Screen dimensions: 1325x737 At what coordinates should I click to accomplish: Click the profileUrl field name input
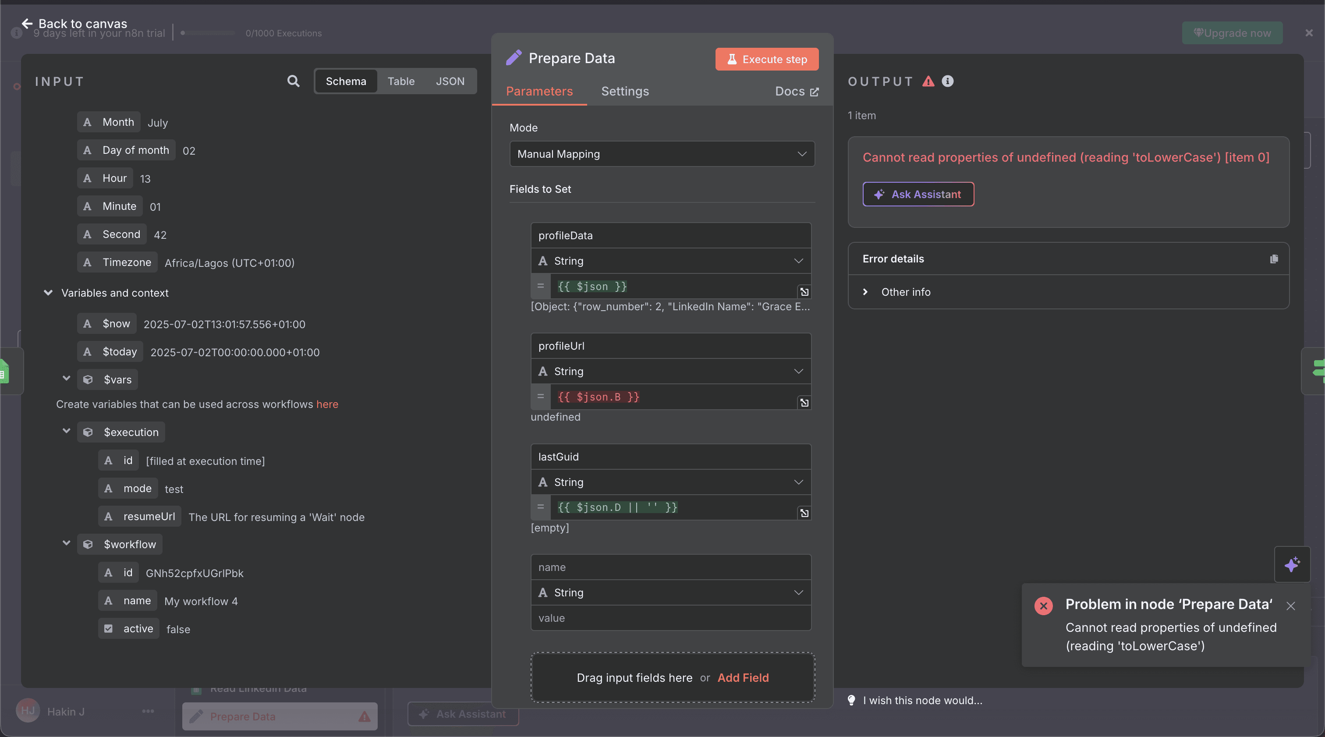[671, 346]
